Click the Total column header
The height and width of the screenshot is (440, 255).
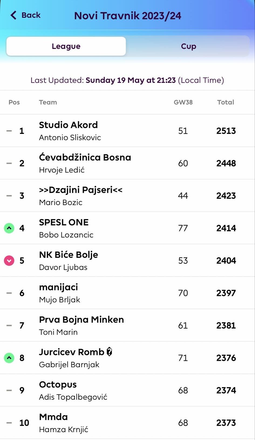coord(226,102)
